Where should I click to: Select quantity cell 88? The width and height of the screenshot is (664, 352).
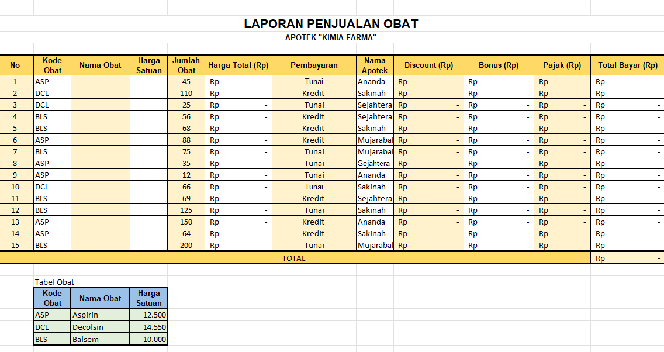tap(186, 140)
